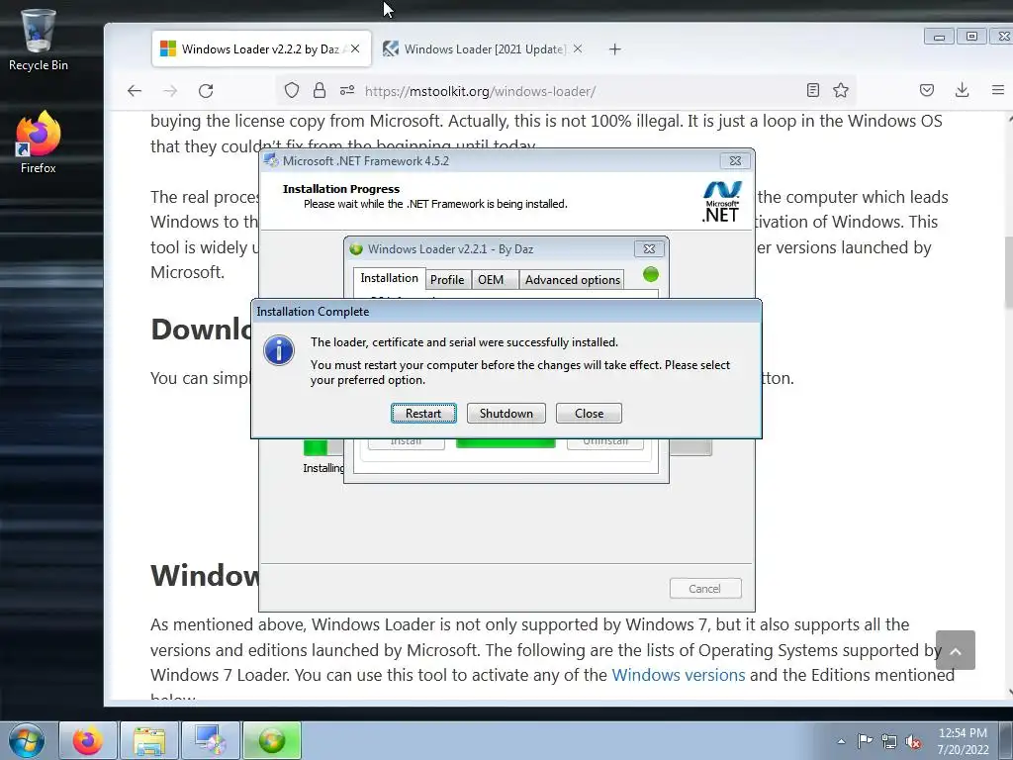Click the Shutdown button in the dialog
The image size is (1013, 760).
click(506, 414)
